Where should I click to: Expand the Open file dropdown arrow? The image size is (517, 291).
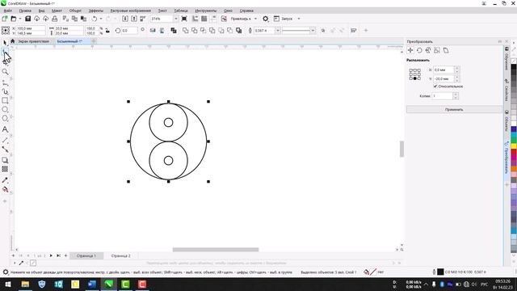20,19
